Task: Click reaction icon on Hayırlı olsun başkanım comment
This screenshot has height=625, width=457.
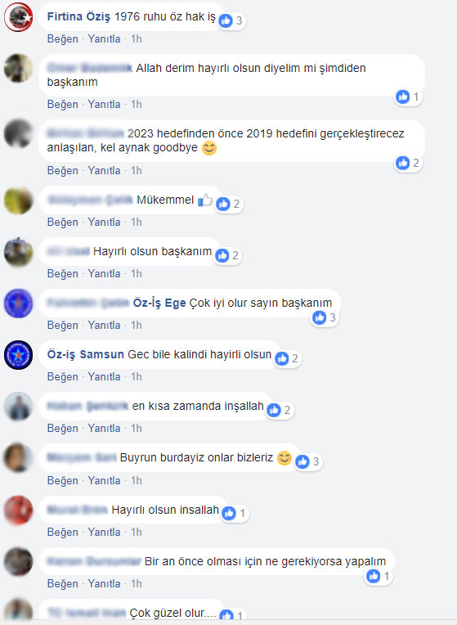Action: coord(222,255)
